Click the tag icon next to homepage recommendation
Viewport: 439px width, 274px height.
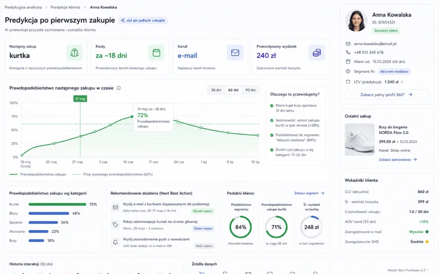click(115, 224)
